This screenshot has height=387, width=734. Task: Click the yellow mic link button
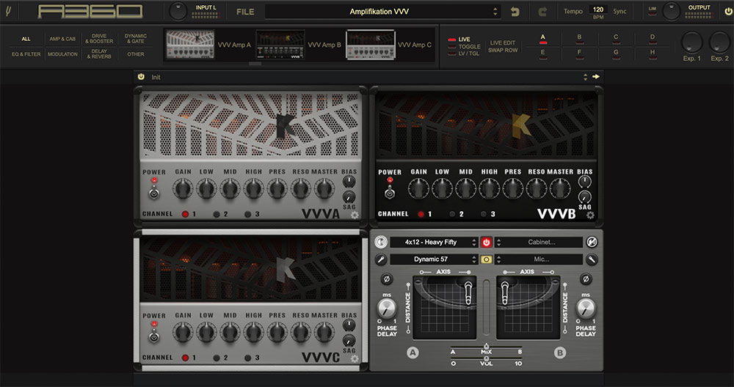(487, 259)
